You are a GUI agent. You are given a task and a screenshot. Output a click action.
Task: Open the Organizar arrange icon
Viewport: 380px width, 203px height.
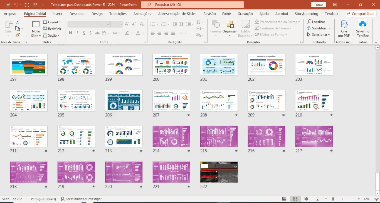[x=230, y=24]
